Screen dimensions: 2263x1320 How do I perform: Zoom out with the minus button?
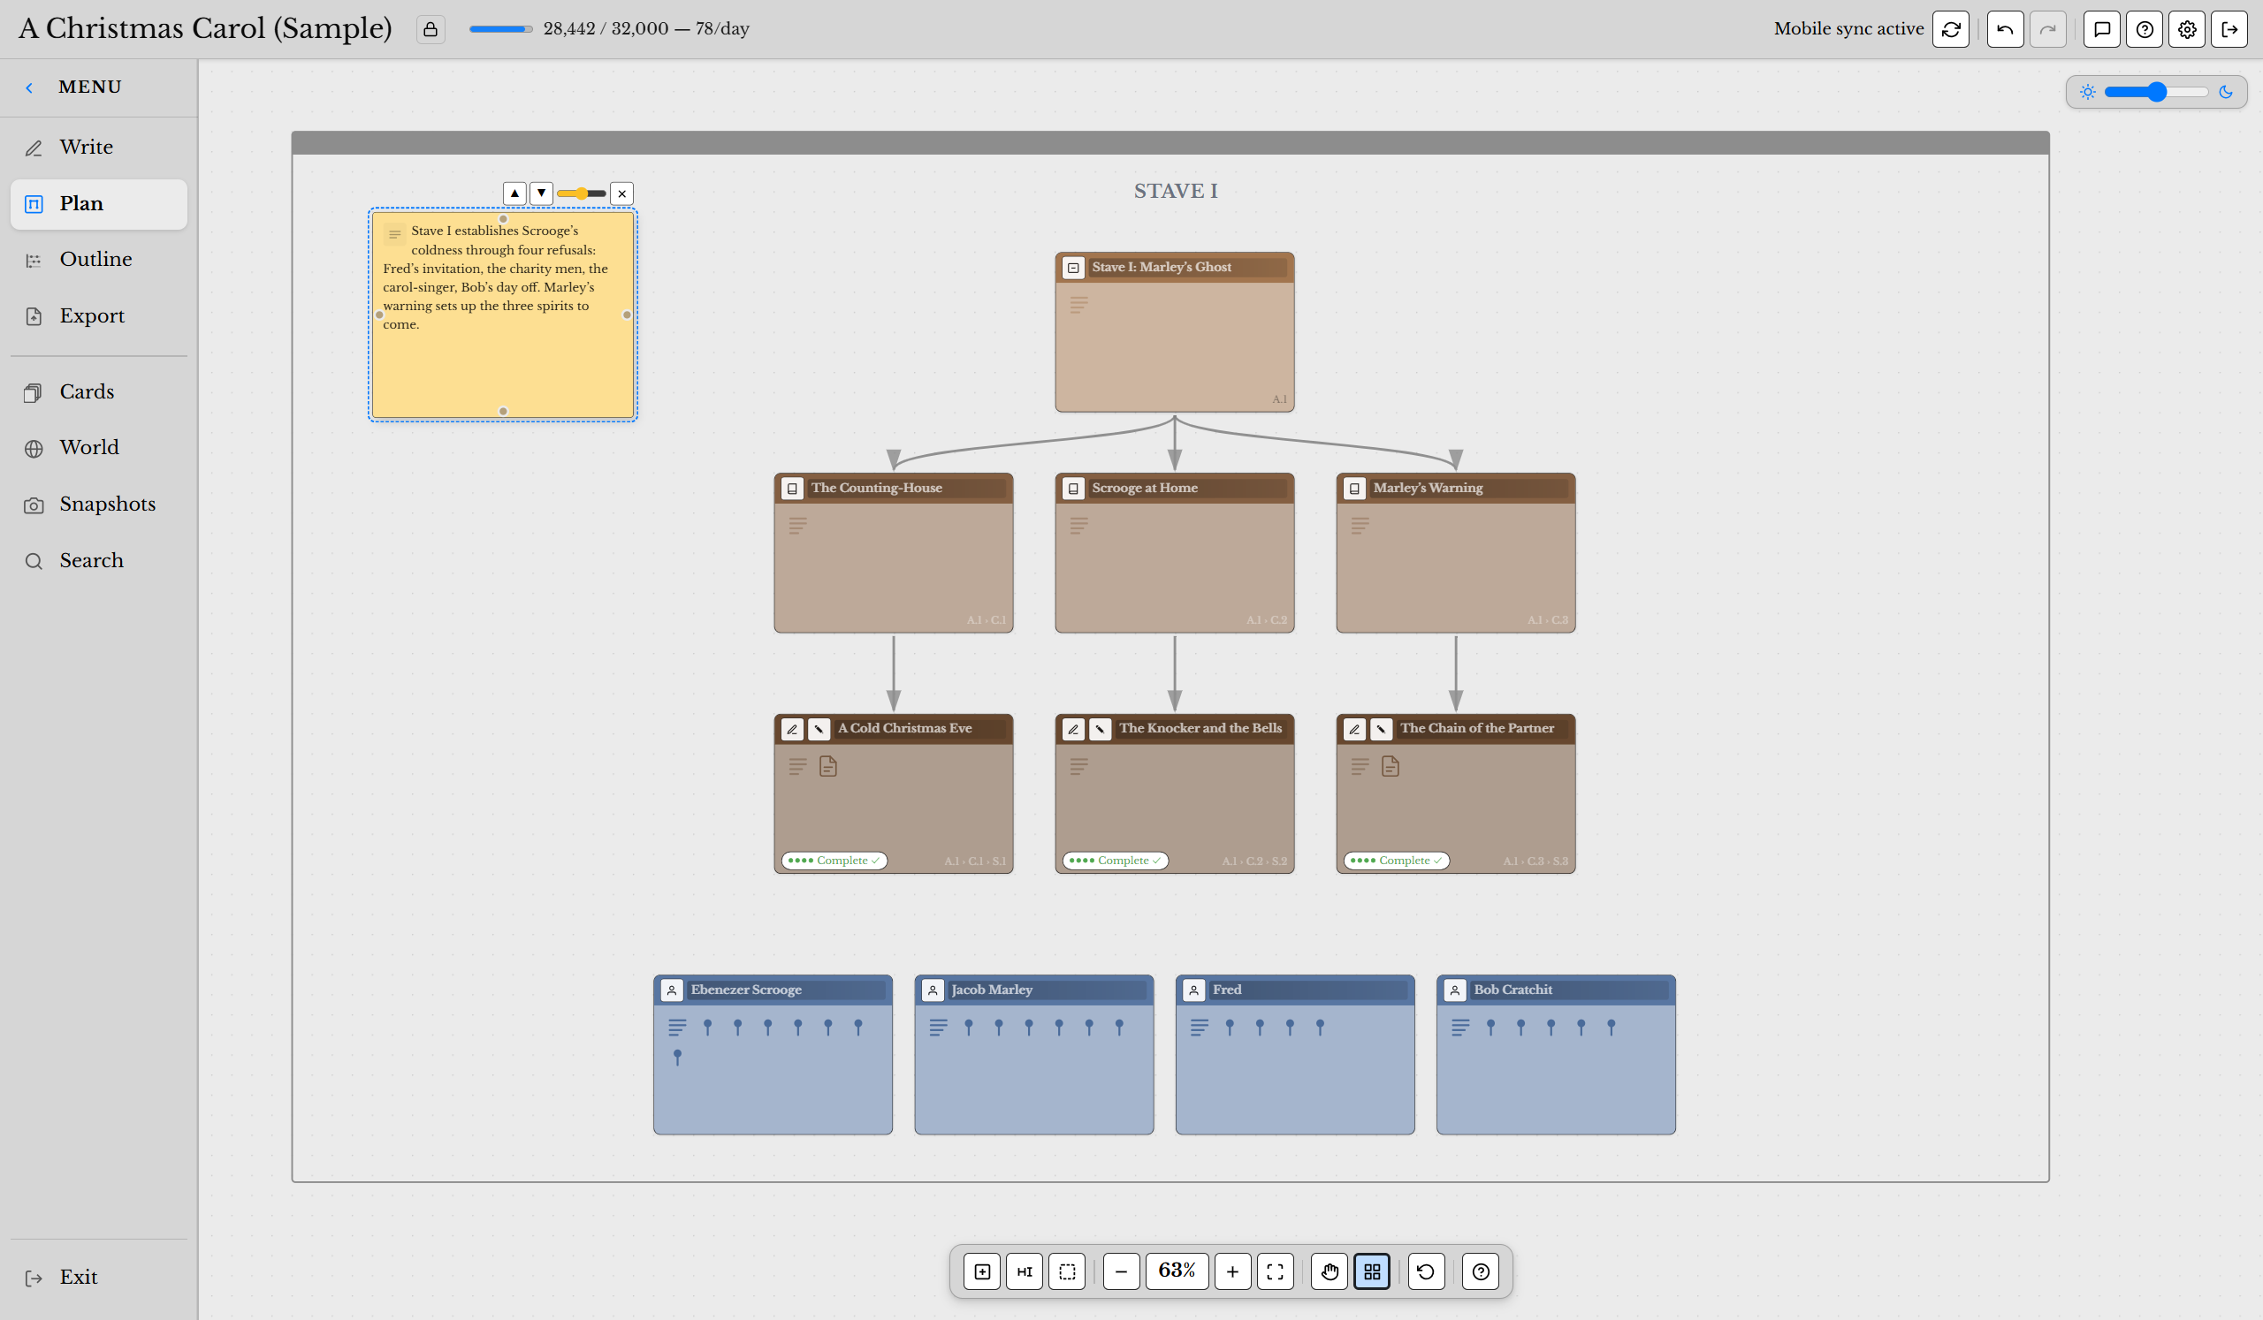(x=1121, y=1271)
